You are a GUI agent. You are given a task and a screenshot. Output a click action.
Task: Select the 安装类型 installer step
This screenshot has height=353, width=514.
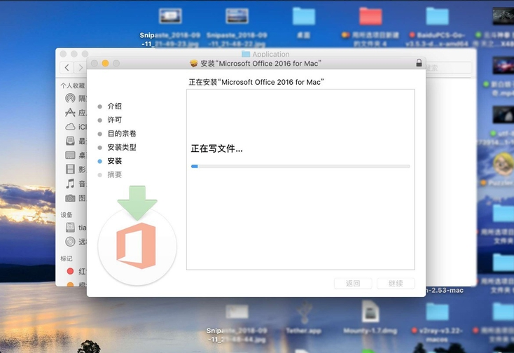tap(121, 147)
